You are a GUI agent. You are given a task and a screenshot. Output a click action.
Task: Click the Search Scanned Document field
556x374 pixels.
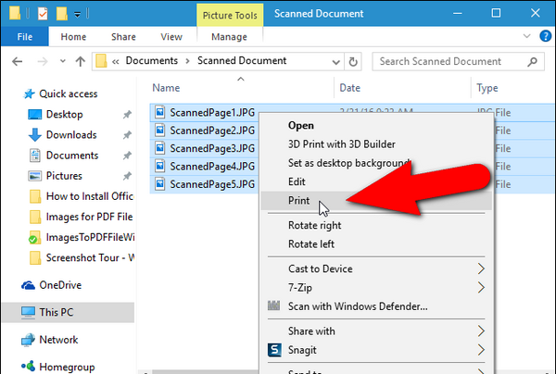click(x=458, y=62)
